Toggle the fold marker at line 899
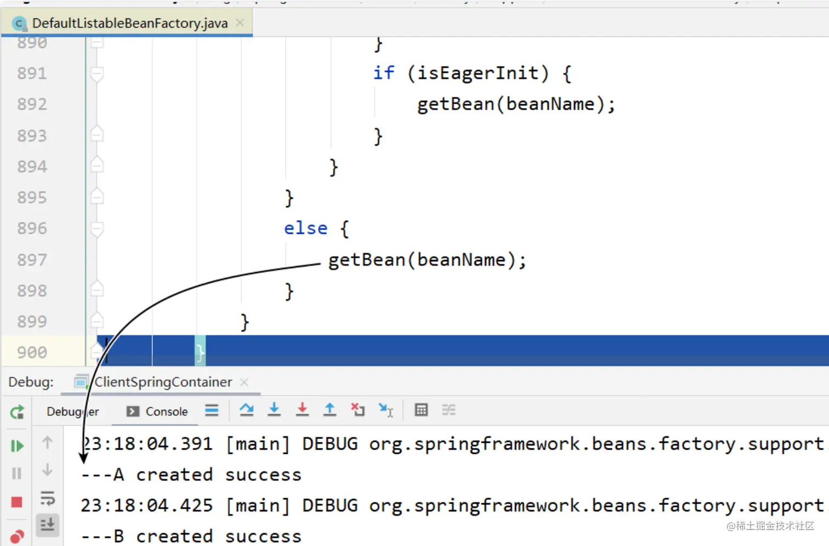Image resolution: width=829 pixels, height=546 pixels. pos(97,320)
